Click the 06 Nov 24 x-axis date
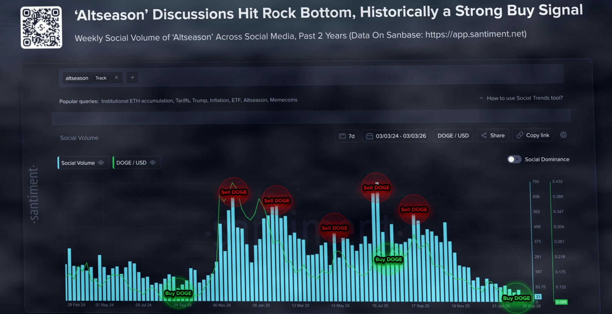Image resolution: width=612 pixels, height=314 pixels. (x=222, y=305)
